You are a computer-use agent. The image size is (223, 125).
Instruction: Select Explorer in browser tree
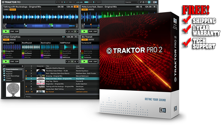click(x=9, y=74)
